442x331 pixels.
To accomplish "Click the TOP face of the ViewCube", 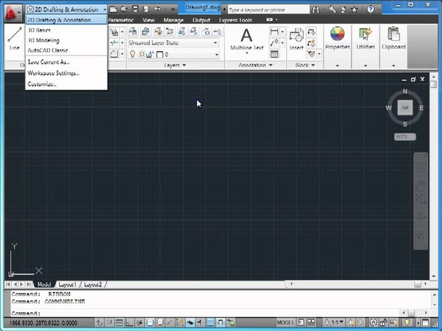I will 405,107.
